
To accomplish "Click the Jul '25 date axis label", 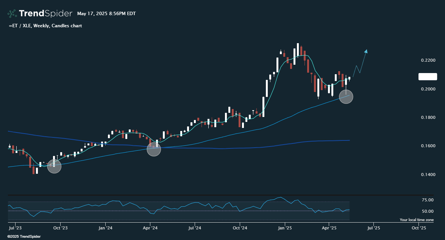I will [x=374, y=228].
